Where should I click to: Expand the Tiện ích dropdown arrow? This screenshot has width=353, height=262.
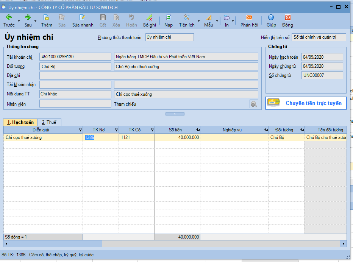(198, 21)
